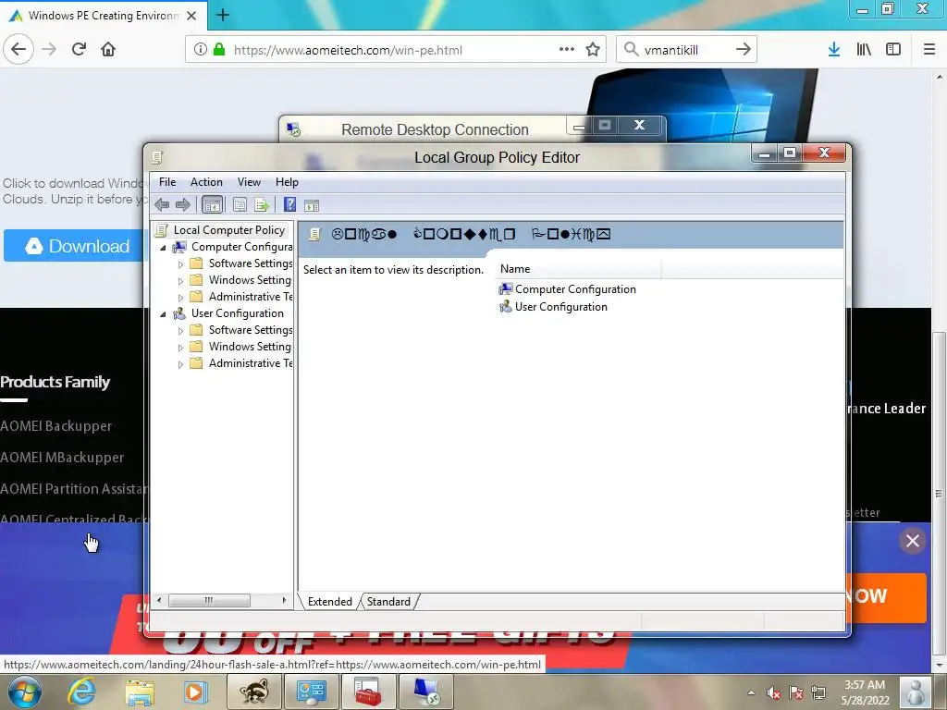Go to the browser Home page icon
Image resolution: width=947 pixels, height=710 pixels.
[x=108, y=49]
